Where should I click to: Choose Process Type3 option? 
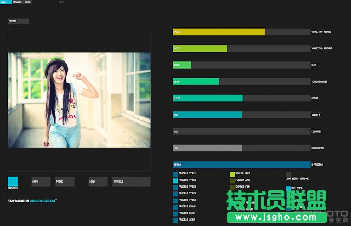(x=175, y=187)
